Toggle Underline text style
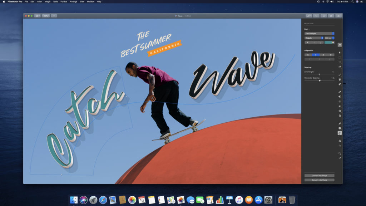 click(320, 43)
